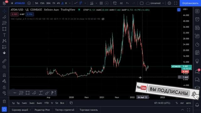Open the main hamburger menu

click(x=4, y=3)
